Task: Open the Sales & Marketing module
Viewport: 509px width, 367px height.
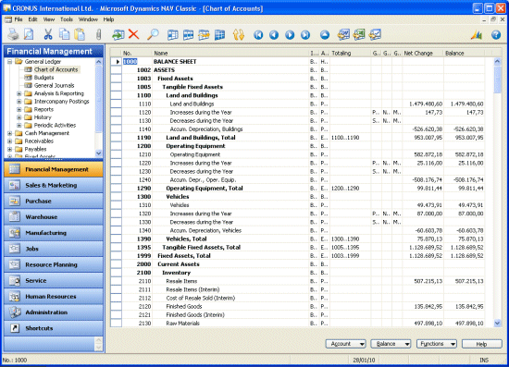Action: point(54,185)
